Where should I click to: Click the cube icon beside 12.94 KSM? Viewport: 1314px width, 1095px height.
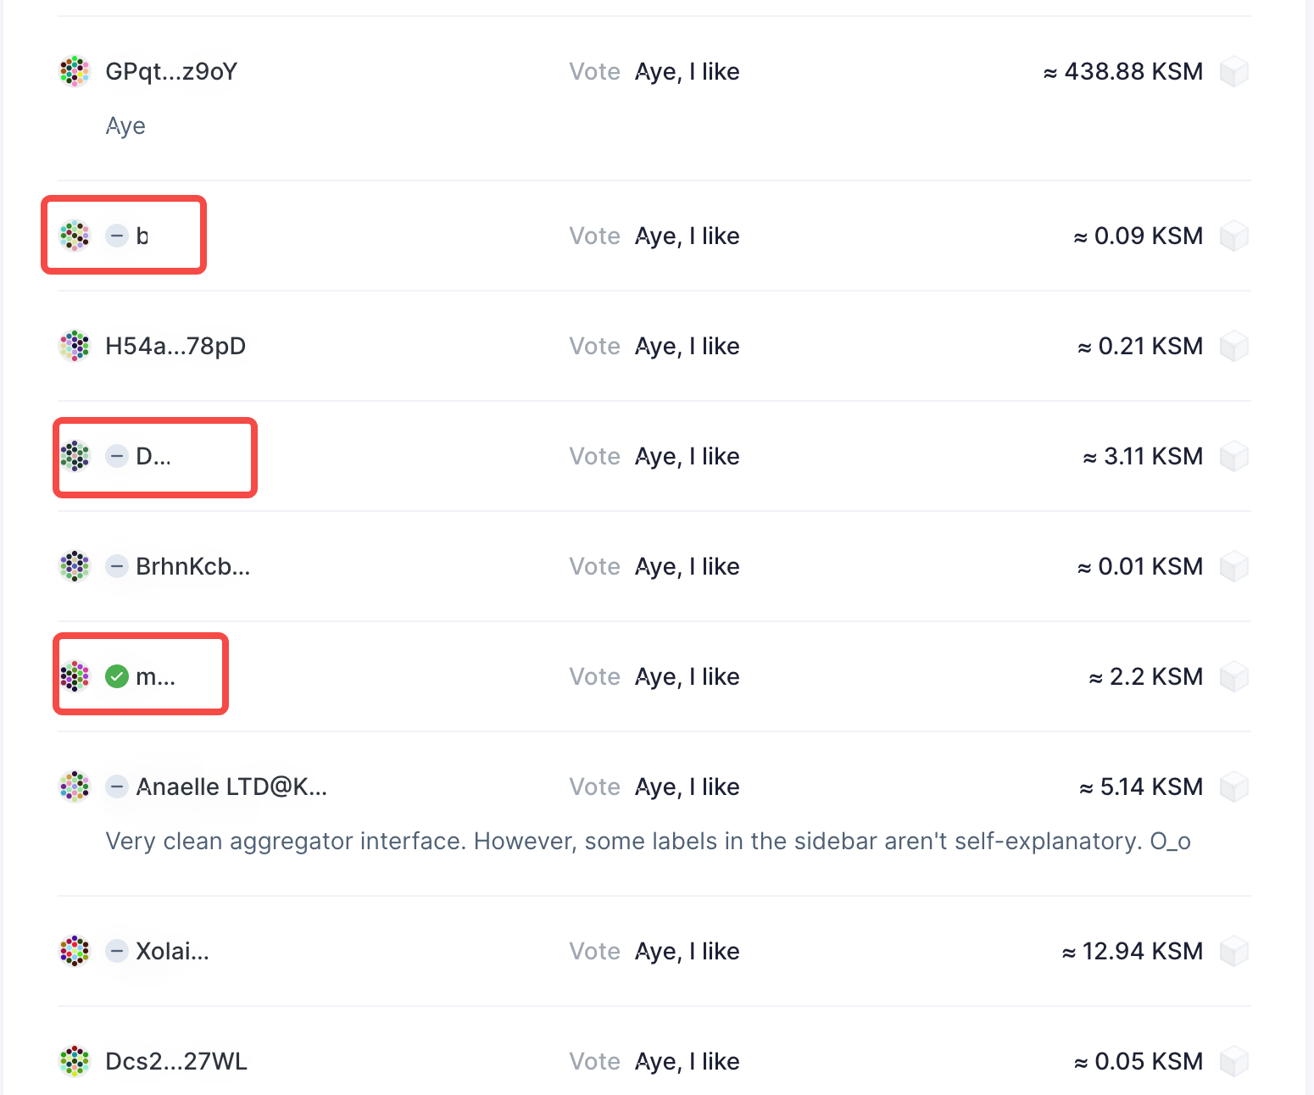[x=1234, y=951]
